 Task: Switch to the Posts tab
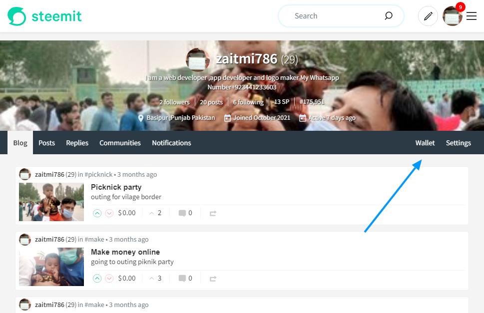(46, 143)
